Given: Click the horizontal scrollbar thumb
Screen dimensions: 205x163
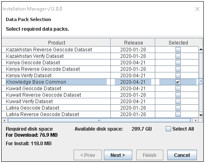Looking at the screenshot, I should pyautogui.click(x=99, y=121).
